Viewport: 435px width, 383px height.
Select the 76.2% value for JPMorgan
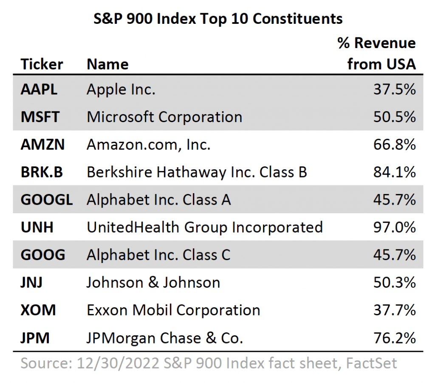coord(395,338)
